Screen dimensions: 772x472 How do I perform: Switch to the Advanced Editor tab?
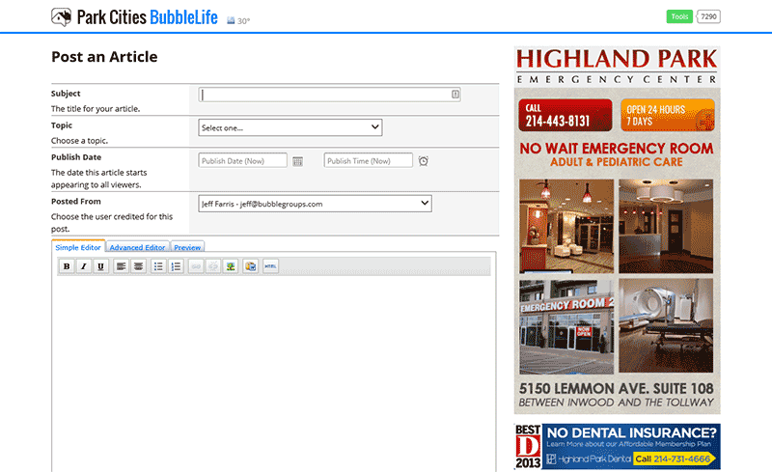click(x=137, y=247)
